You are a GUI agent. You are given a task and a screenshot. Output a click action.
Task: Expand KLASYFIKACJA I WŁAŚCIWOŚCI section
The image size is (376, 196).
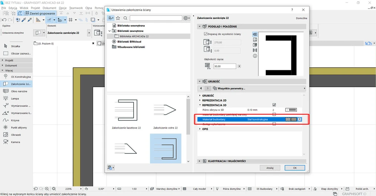(x=200, y=161)
